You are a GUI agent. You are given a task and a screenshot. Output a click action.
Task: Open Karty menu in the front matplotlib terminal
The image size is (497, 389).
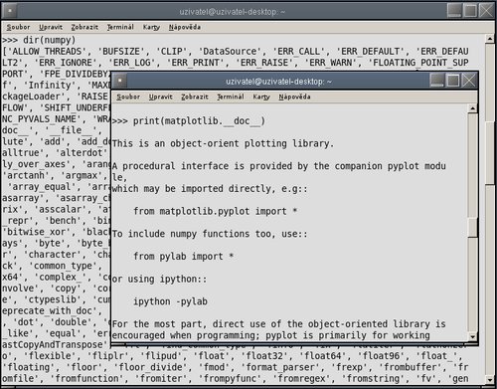(x=261, y=97)
